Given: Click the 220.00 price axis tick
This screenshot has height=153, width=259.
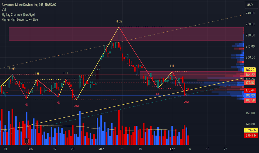Looking at the screenshot, I should pos(250,35).
